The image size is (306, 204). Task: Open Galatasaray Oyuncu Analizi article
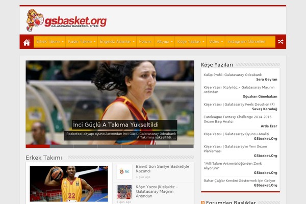pyautogui.click(x=236, y=134)
